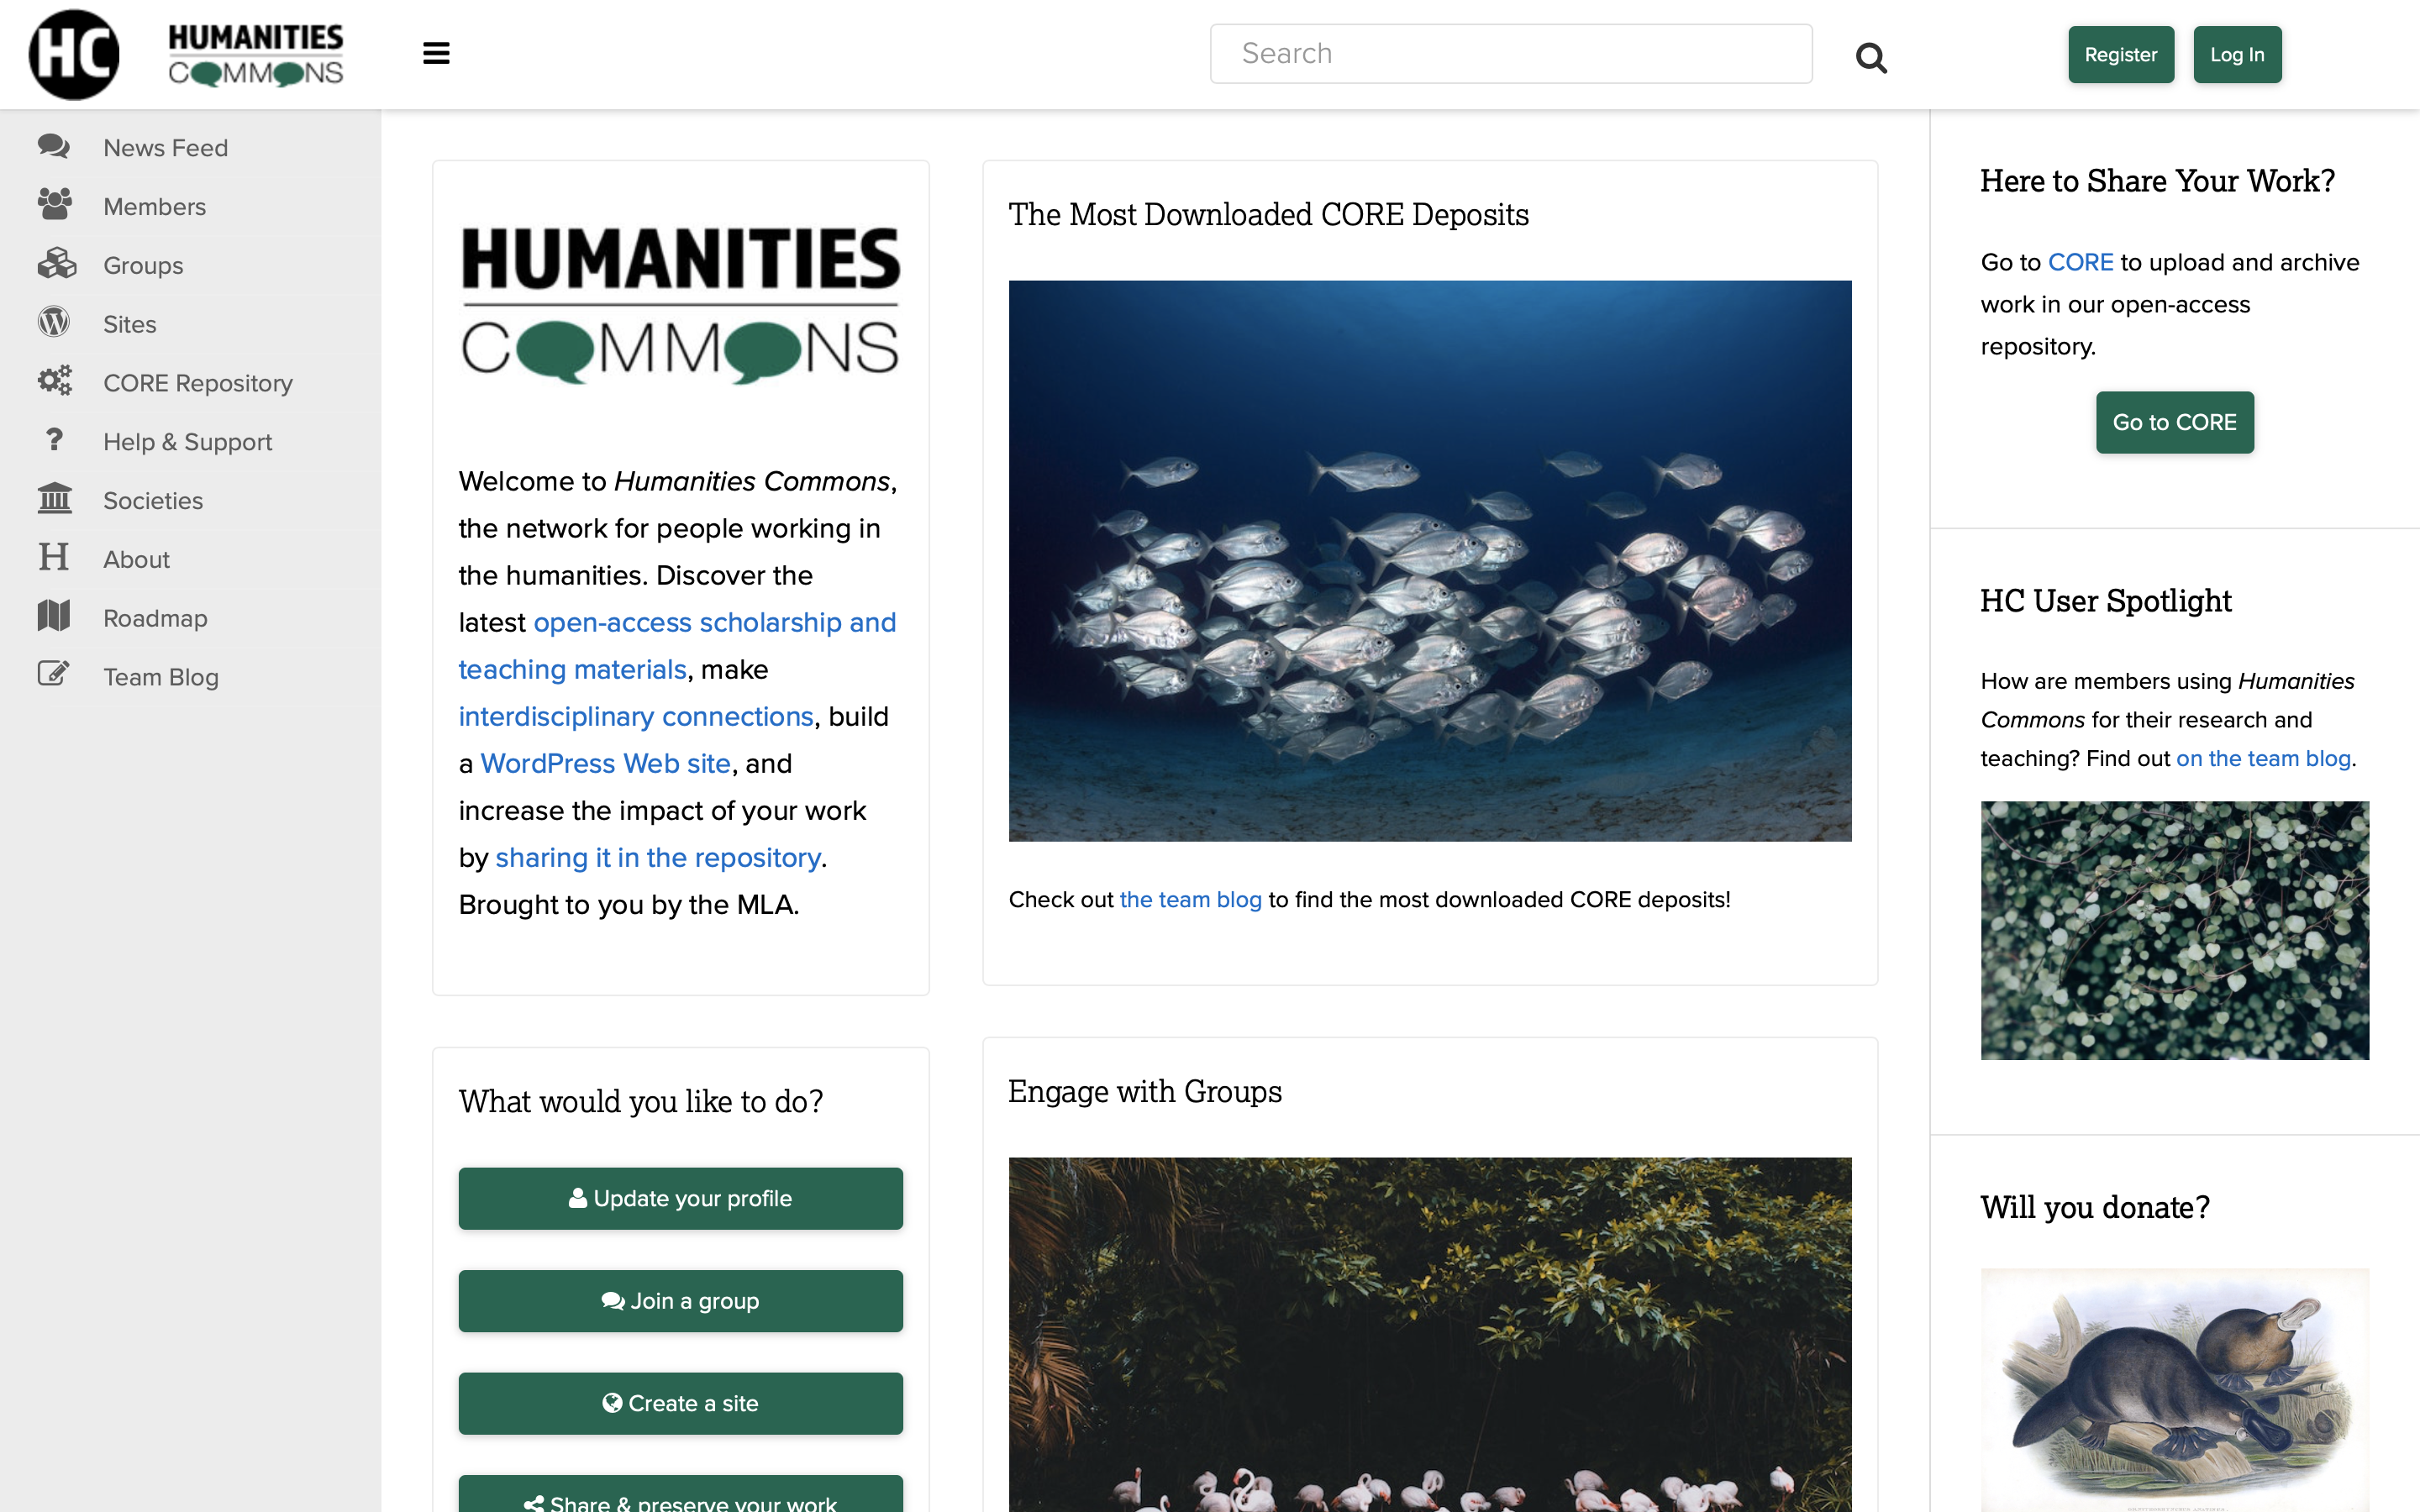
Task: Select Update your profile
Action: [x=681, y=1198]
